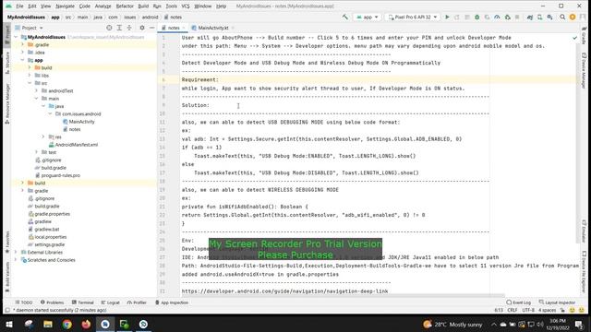Image resolution: width=591 pixels, height=332 pixels.
Task: Select AndroidManifest.xml in project tree
Action: (x=73, y=145)
